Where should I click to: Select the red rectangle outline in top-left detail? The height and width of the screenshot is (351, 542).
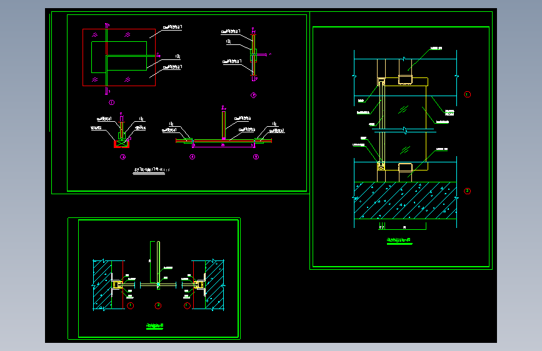pos(119,57)
